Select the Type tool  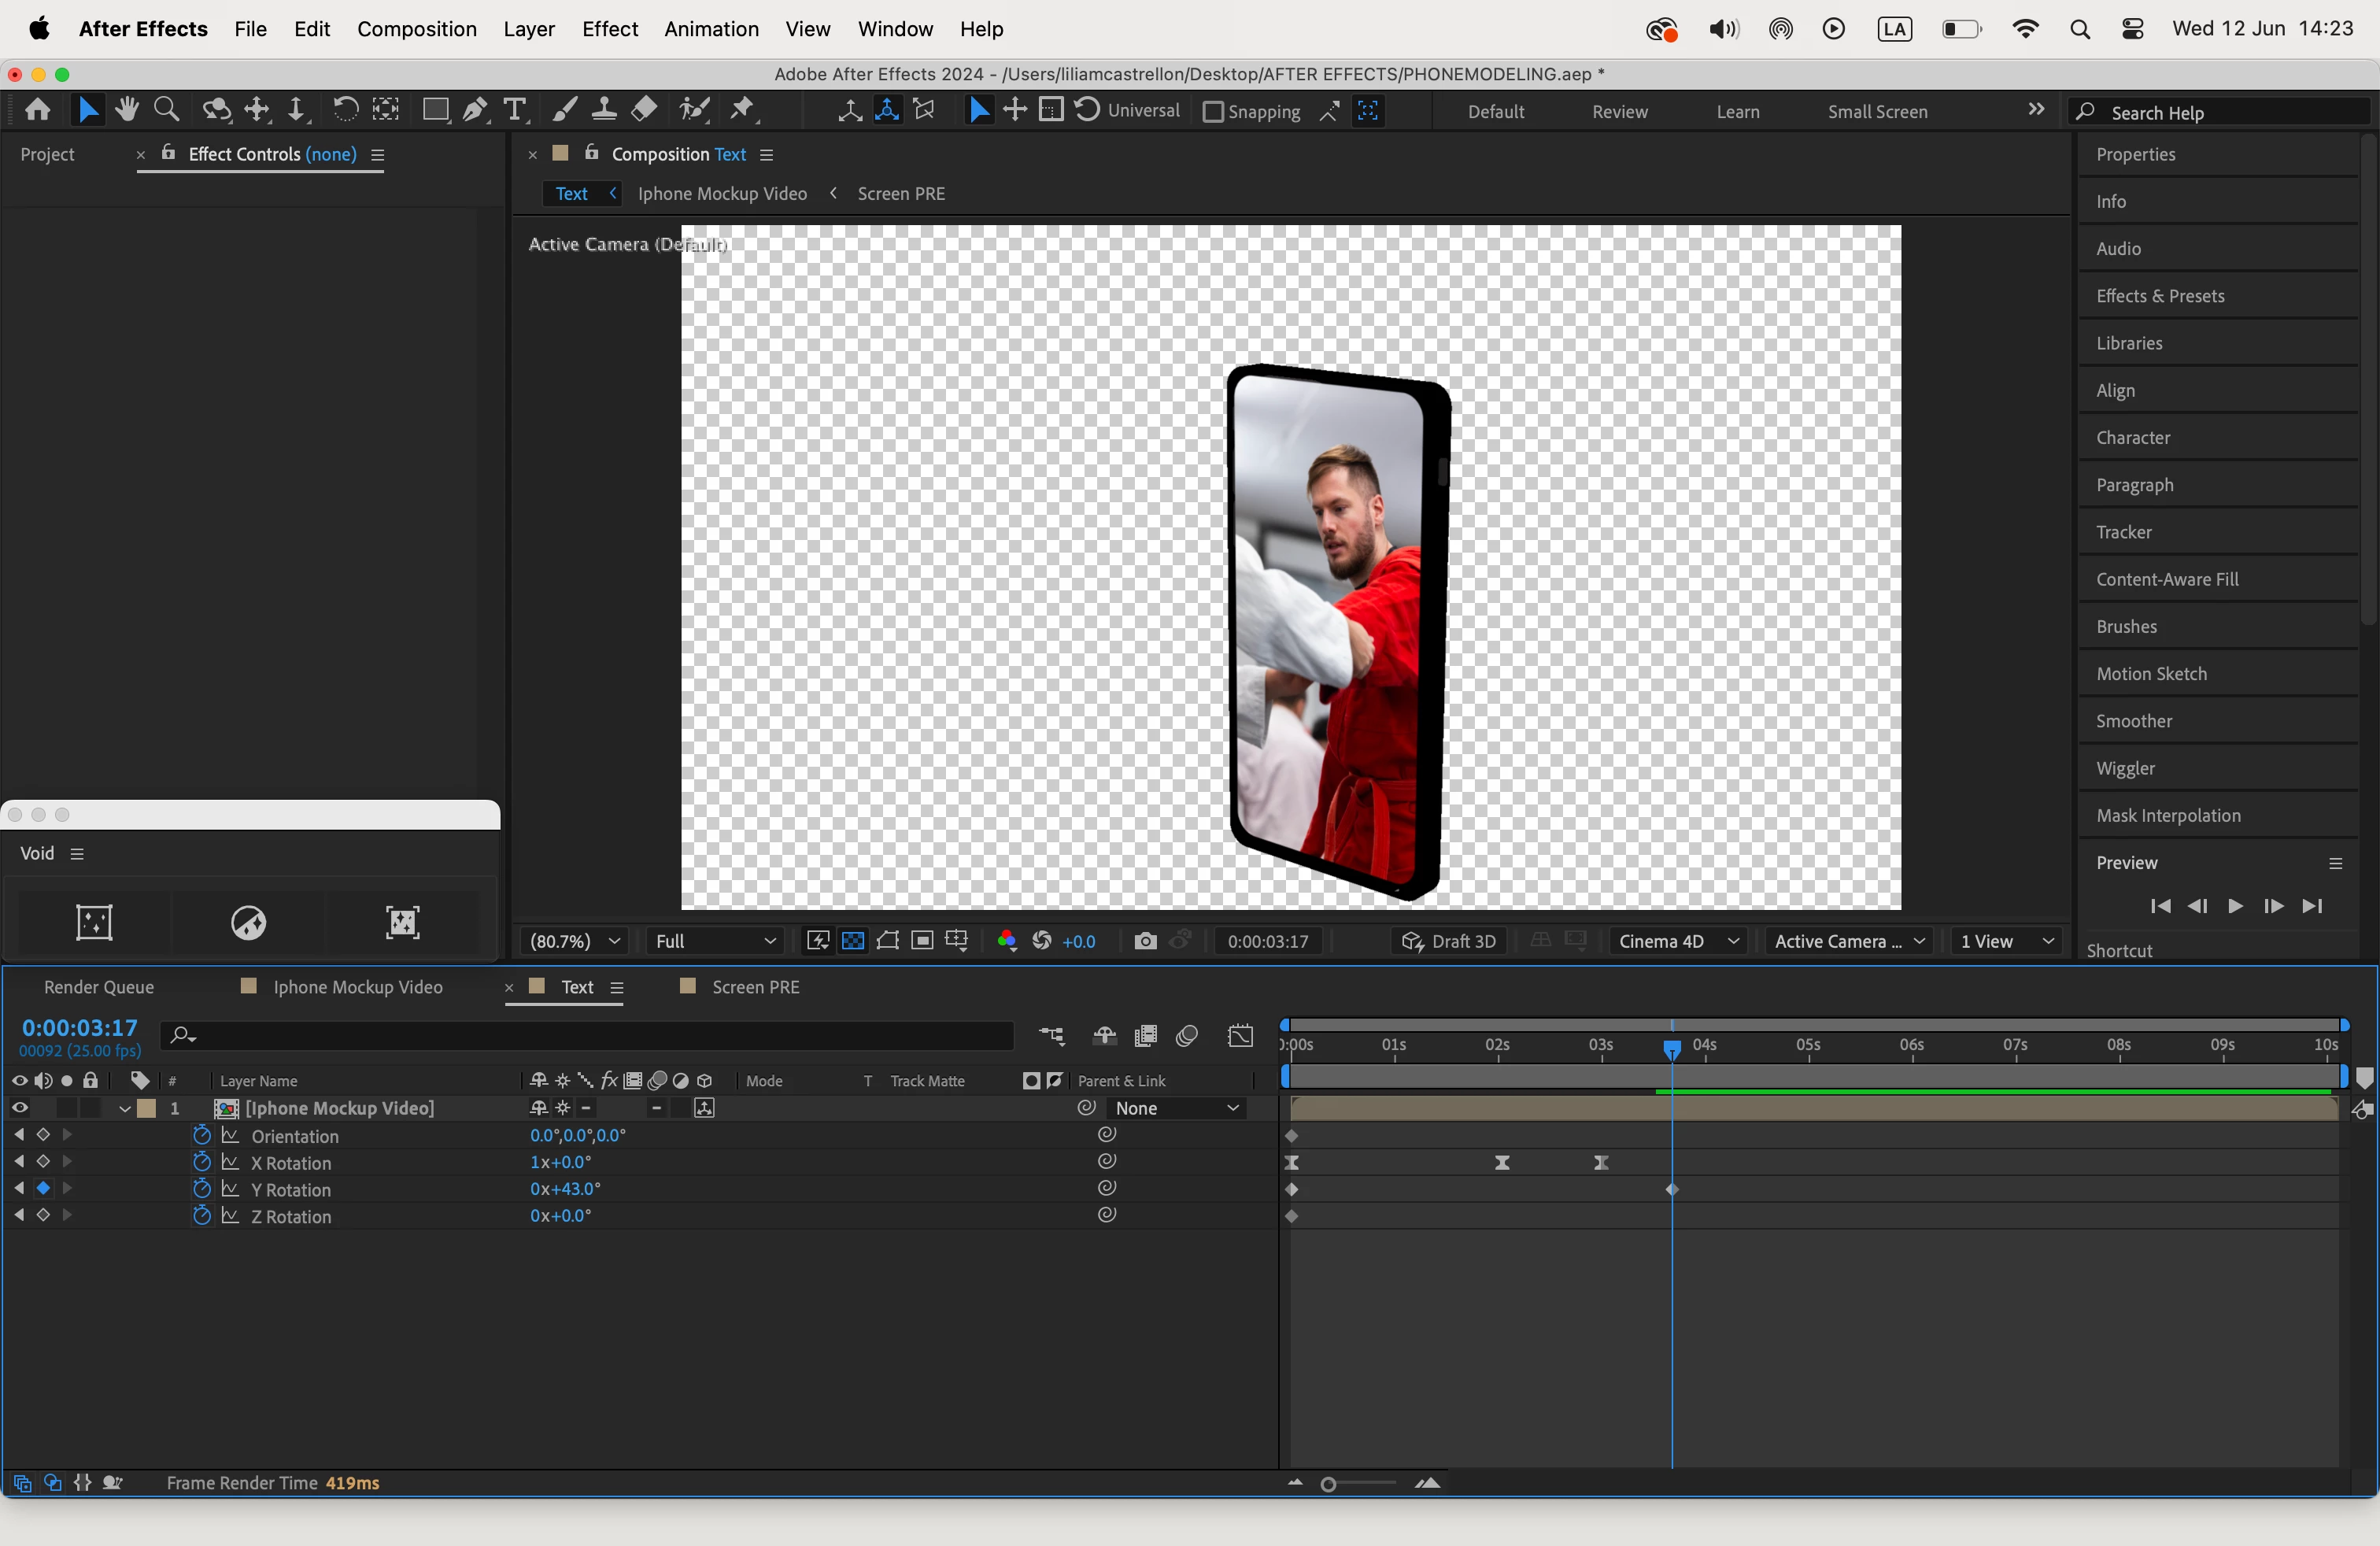pyautogui.click(x=514, y=110)
